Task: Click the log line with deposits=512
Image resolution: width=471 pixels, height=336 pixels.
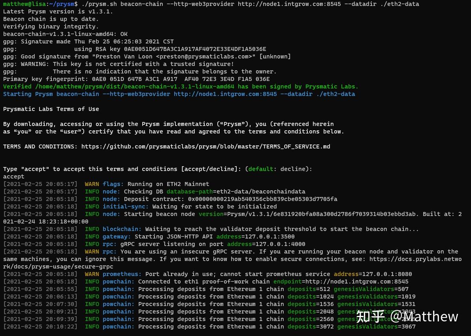Action: pos(206,289)
